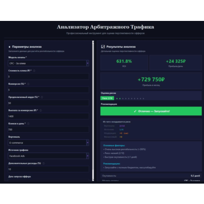Click the +729 750₽ monthly profit value
The height and width of the screenshot is (204, 204).
tap(151, 80)
